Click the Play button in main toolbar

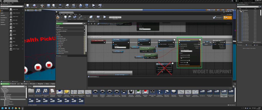tap(94, 5)
